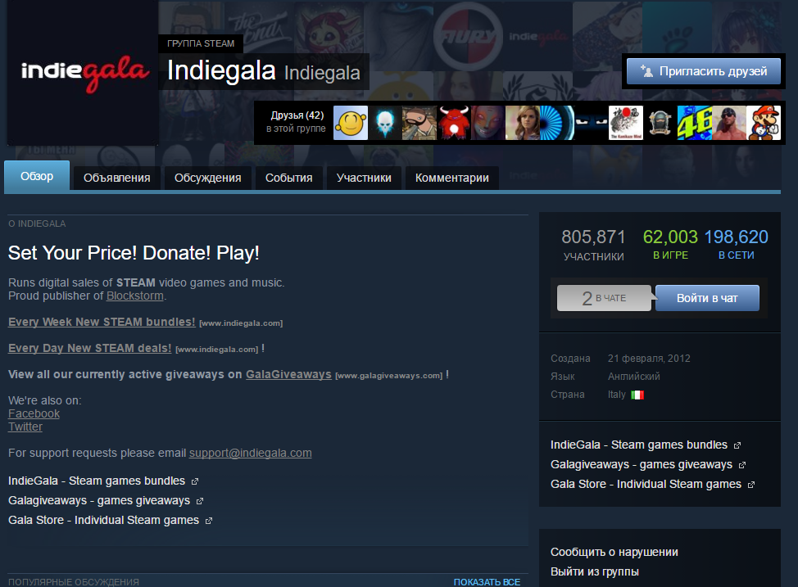Click the creation date 21 февраля, 2012
This screenshot has height=587, width=798.
tap(649, 359)
